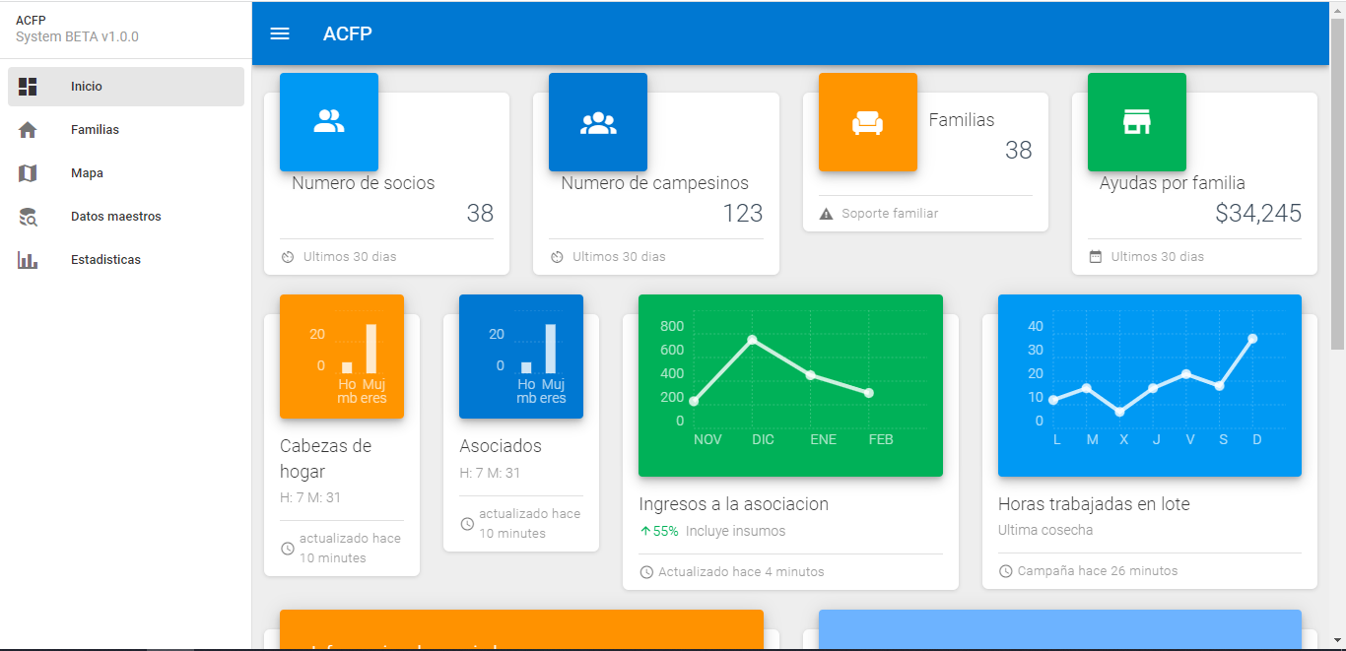The height and width of the screenshot is (651, 1346).
Task: Click the campesinos group icon tile
Action: pos(598,122)
